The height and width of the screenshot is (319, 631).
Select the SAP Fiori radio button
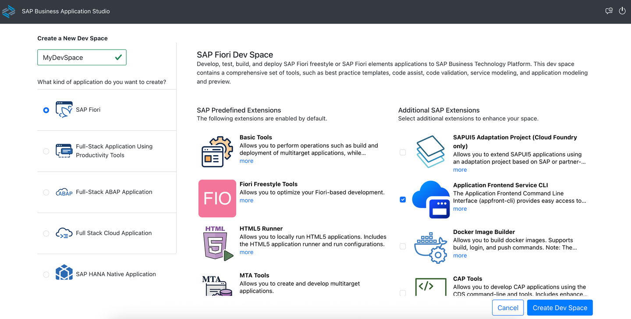(x=46, y=110)
